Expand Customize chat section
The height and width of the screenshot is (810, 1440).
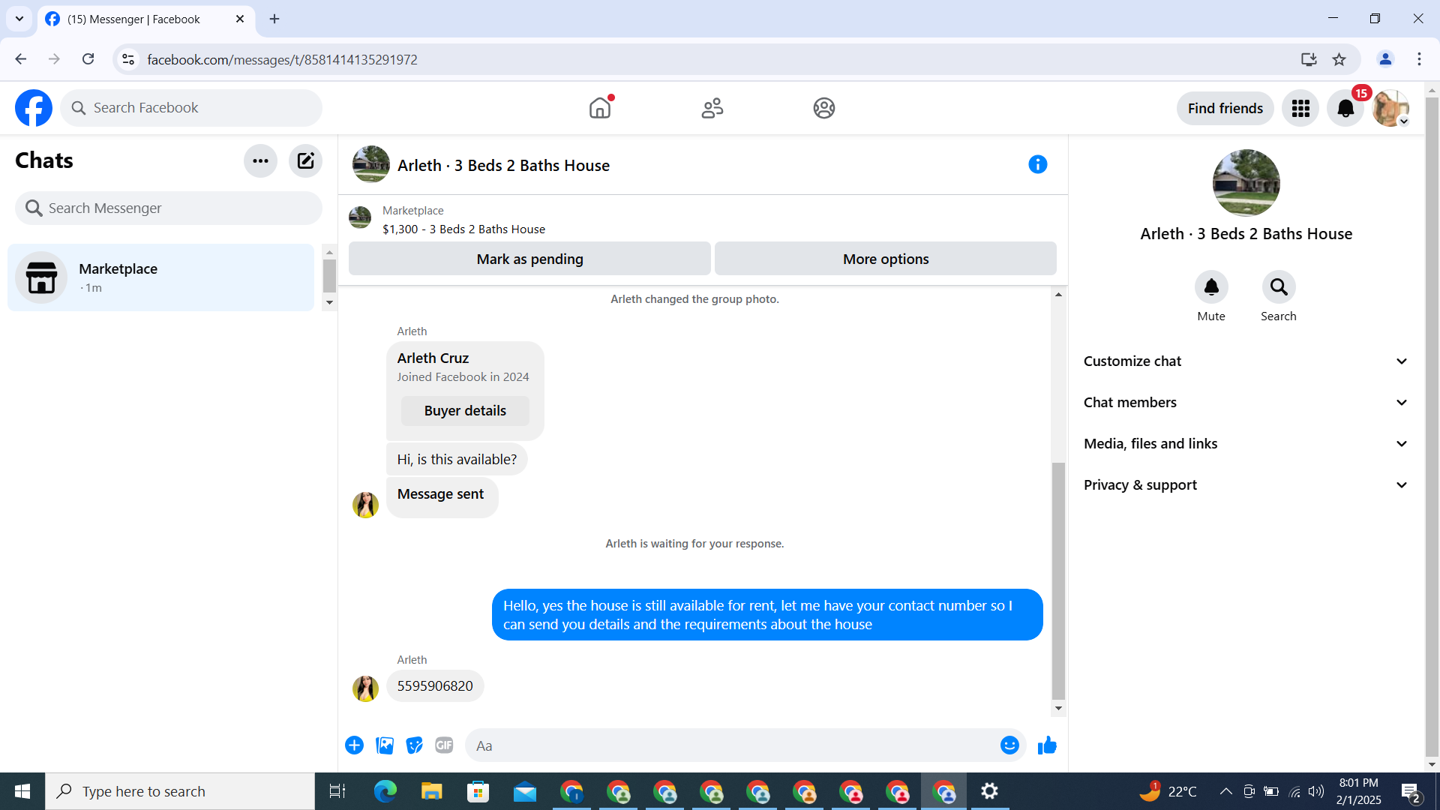tap(1245, 361)
